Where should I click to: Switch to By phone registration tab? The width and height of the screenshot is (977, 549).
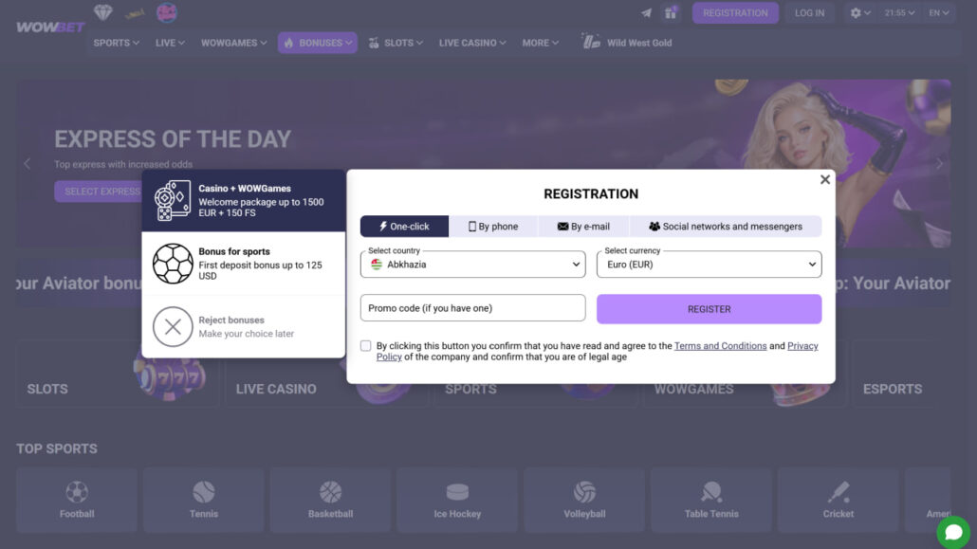point(493,227)
